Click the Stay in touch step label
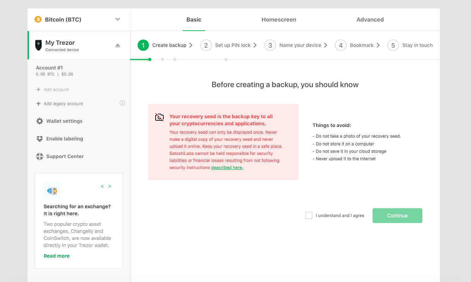471x282 pixels. coord(417,45)
